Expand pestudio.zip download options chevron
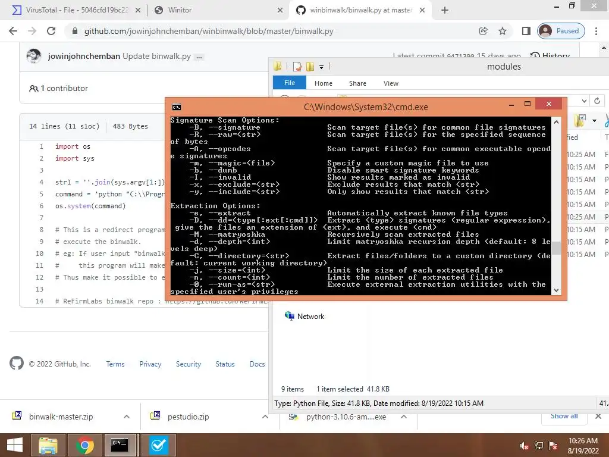609x457 pixels. pos(265,417)
